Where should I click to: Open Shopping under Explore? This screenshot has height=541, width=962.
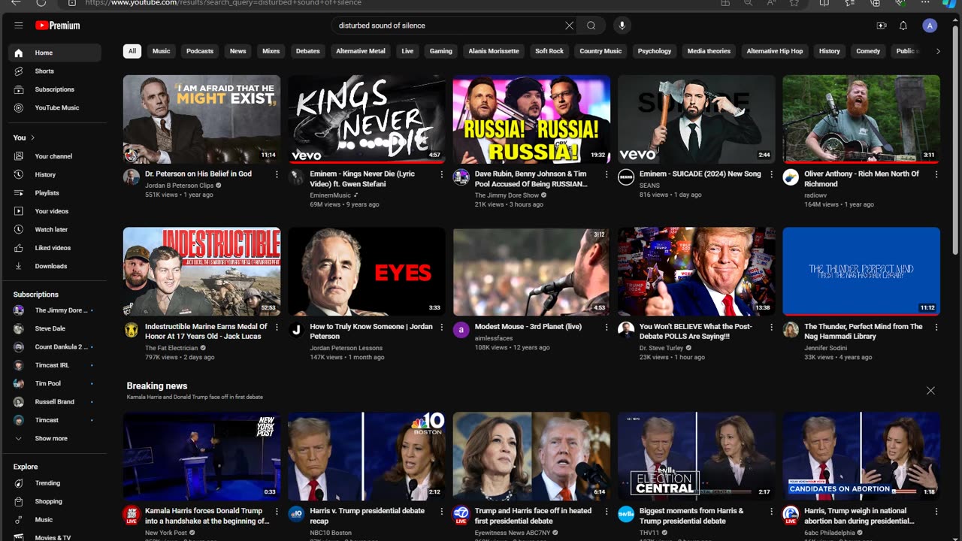(55, 501)
